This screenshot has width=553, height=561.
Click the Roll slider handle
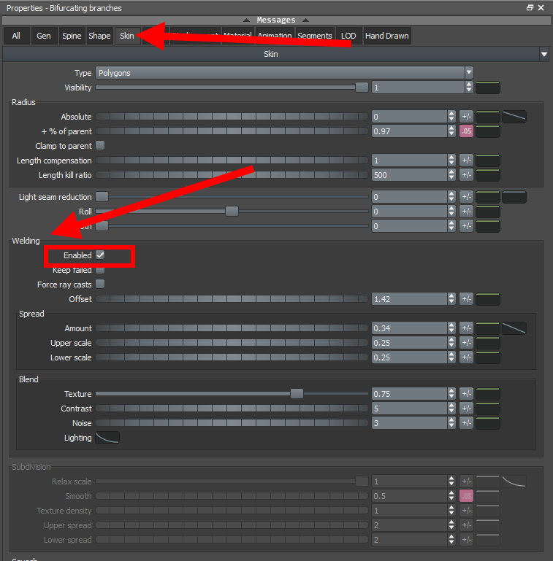coord(232,212)
